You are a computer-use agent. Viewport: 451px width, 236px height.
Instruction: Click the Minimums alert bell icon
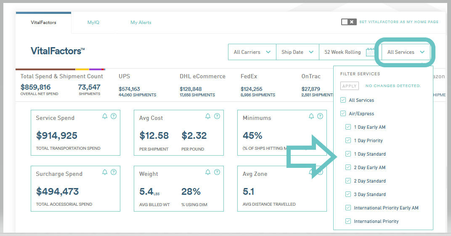pos(311,116)
